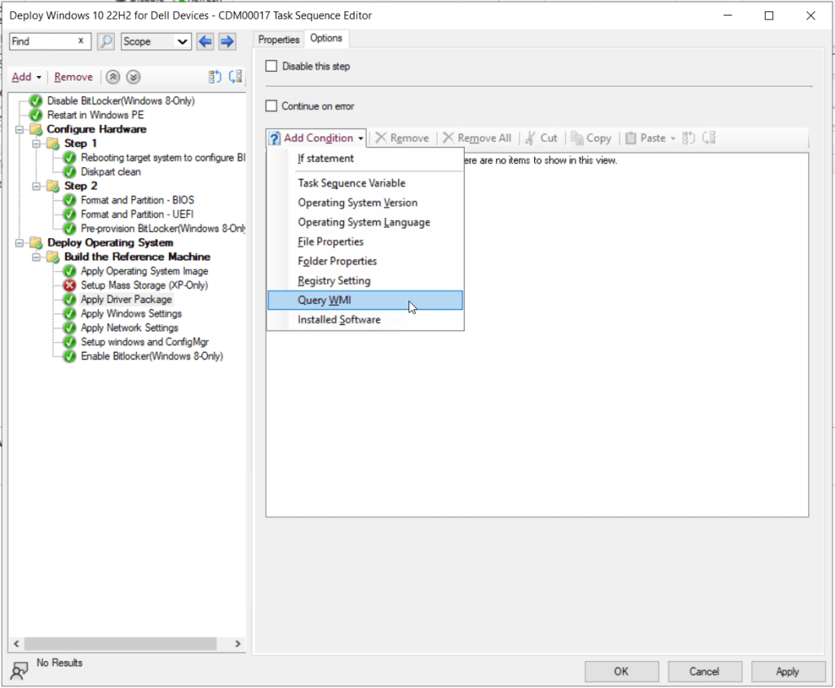Click the move step down icon
The width and height of the screenshot is (835, 688).
pyautogui.click(x=236, y=77)
